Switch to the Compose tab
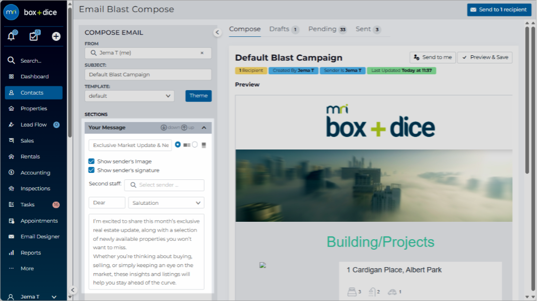This screenshot has width=538, height=301. (245, 29)
